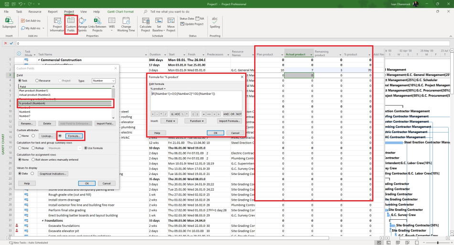The height and width of the screenshot is (245, 454).
Task: Select None under Custom attributes
Action: click(20, 136)
